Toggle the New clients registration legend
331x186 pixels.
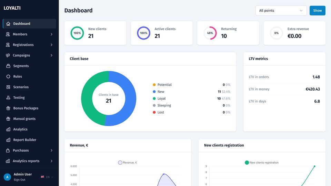coord(262,163)
